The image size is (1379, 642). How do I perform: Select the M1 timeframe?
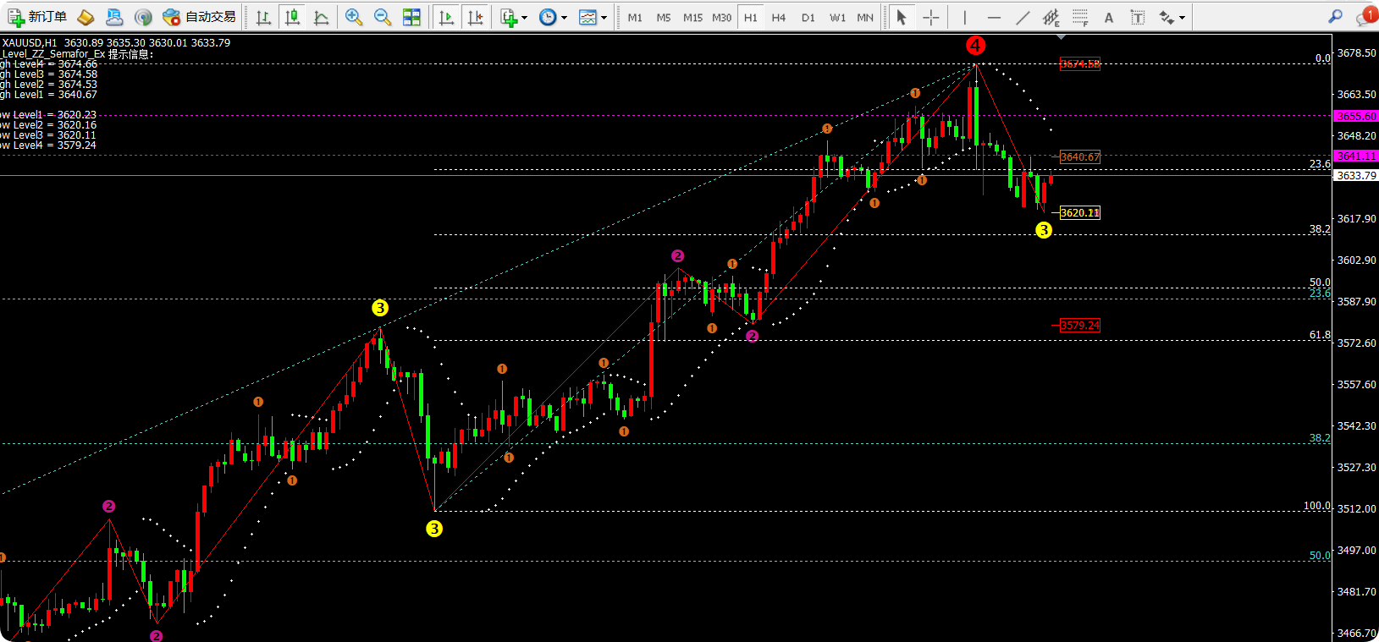click(x=635, y=17)
